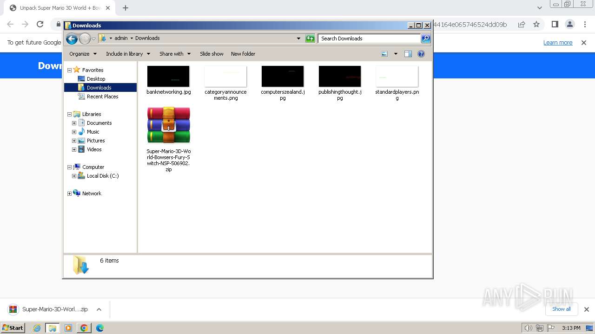Open the Organize menu
This screenshot has width=595, height=334.
click(83, 54)
